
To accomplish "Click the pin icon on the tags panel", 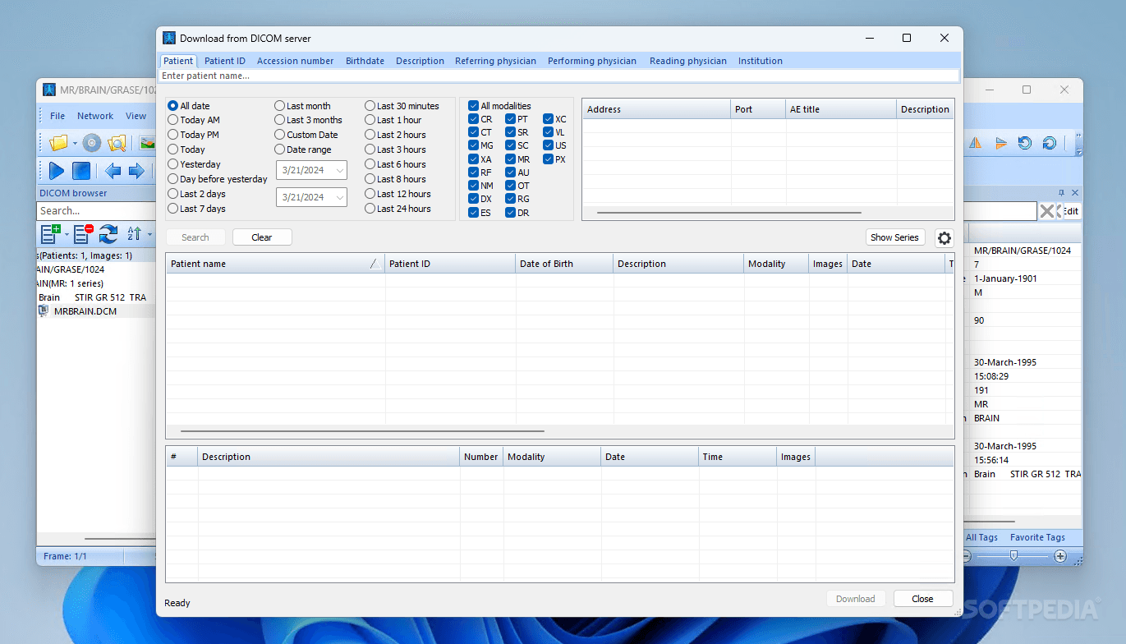I will click(1061, 193).
